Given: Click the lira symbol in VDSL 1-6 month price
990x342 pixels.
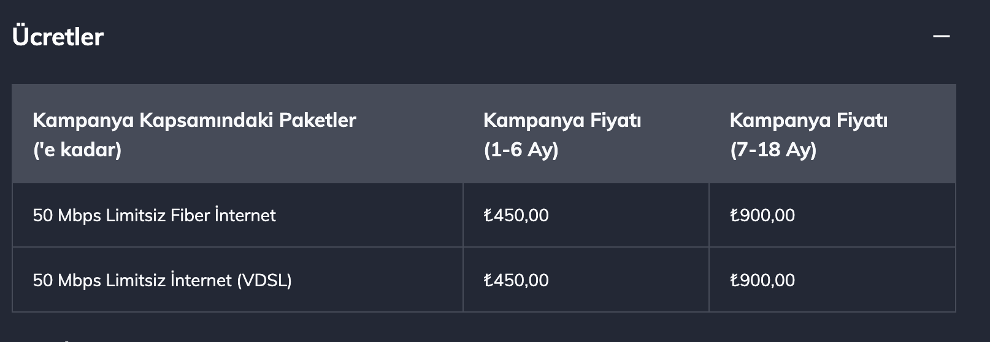Looking at the screenshot, I should tap(488, 280).
